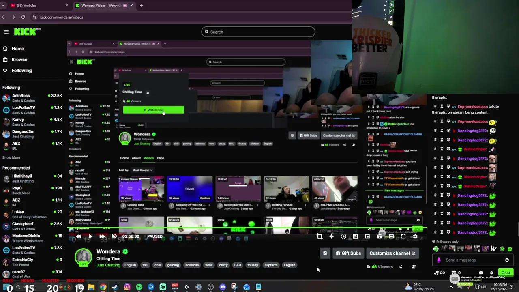Click the add-user icon near viewer count
The width and height of the screenshot is (519, 292).
[x=414, y=267]
